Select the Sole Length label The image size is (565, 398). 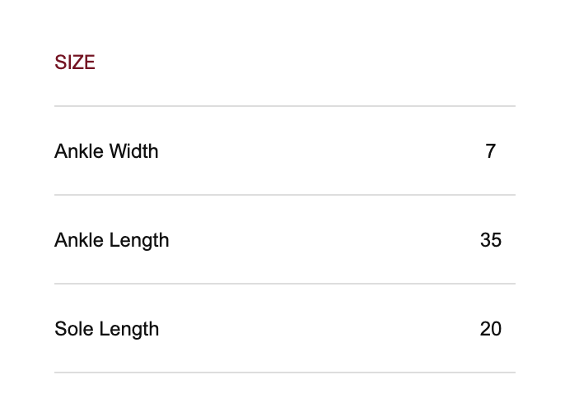(106, 329)
